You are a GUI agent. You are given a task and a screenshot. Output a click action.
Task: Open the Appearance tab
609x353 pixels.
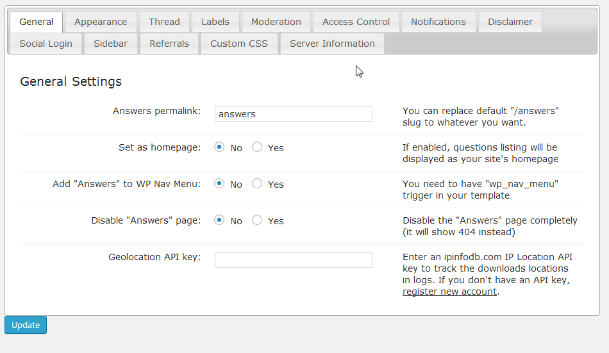101,22
